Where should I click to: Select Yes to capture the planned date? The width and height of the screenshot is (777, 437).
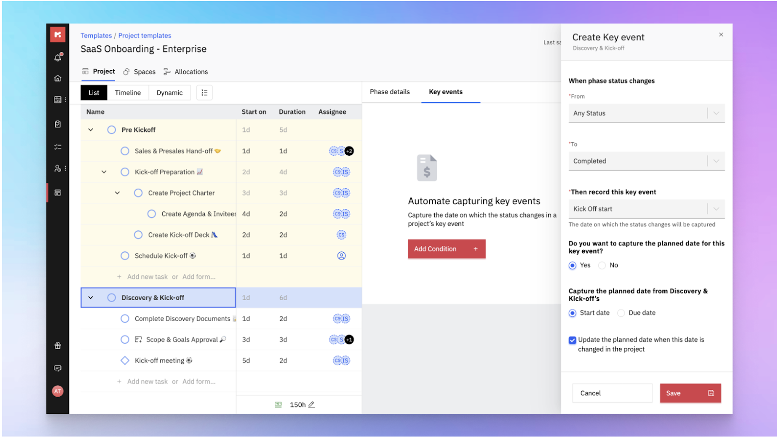click(572, 265)
